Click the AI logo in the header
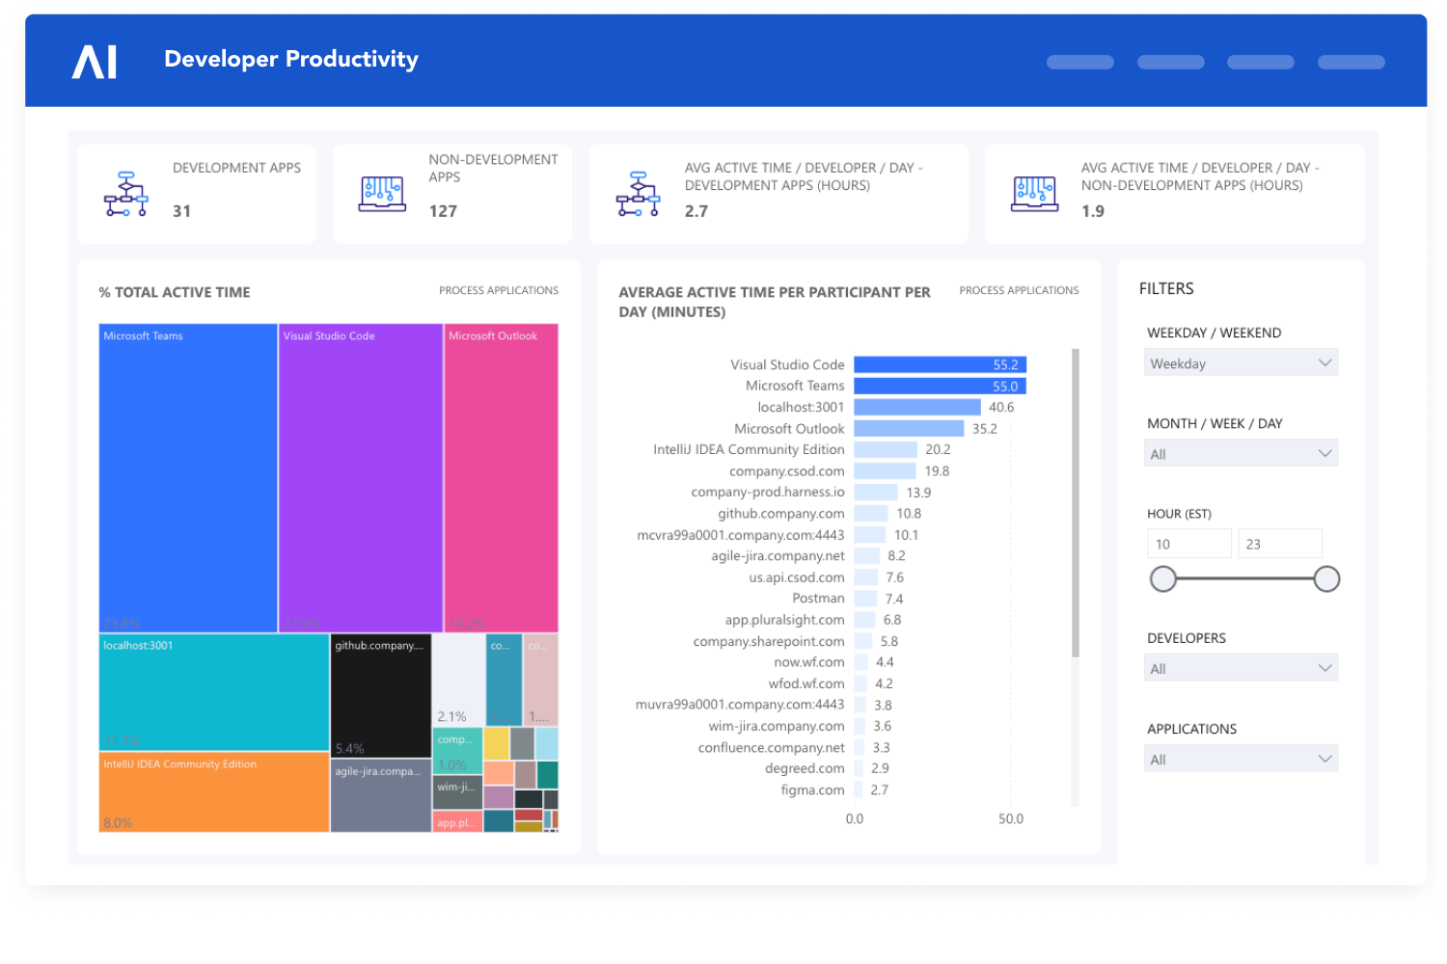The height and width of the screenshot is (964, 1447). [x=96, y=60]
